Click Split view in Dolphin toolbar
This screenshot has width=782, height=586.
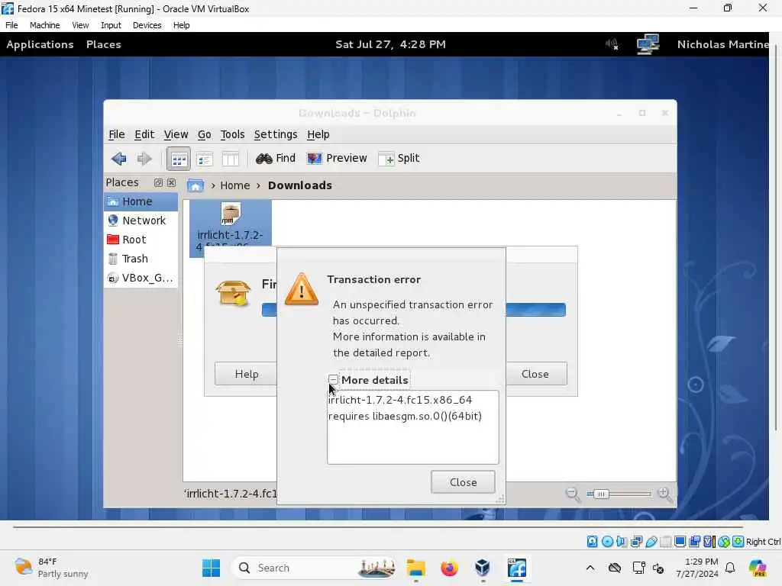pos(399,159)
